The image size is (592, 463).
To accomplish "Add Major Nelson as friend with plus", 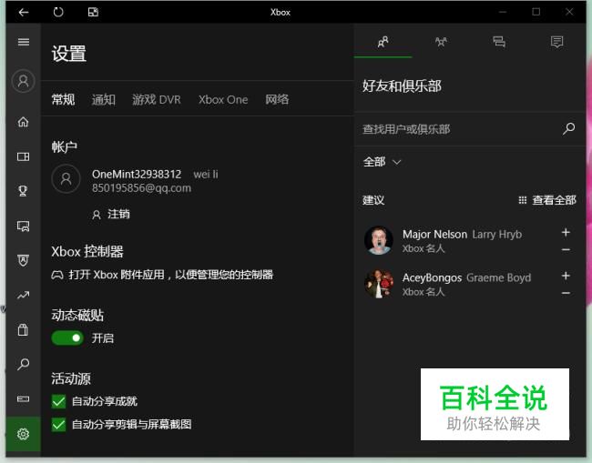I will click(566, 232).
